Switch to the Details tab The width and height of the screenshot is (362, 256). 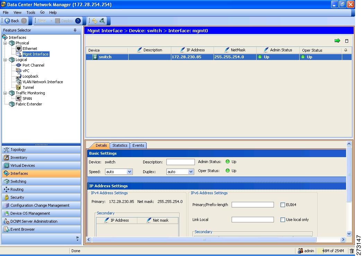[101, 145]
